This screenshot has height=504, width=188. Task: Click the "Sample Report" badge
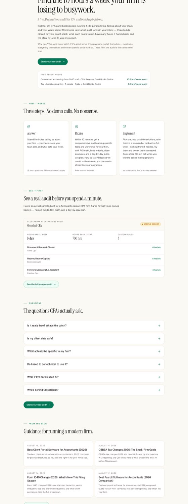[150, 224]
